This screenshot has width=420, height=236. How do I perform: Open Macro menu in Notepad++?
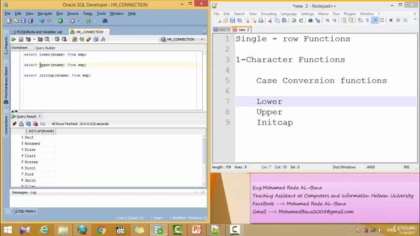324,14
